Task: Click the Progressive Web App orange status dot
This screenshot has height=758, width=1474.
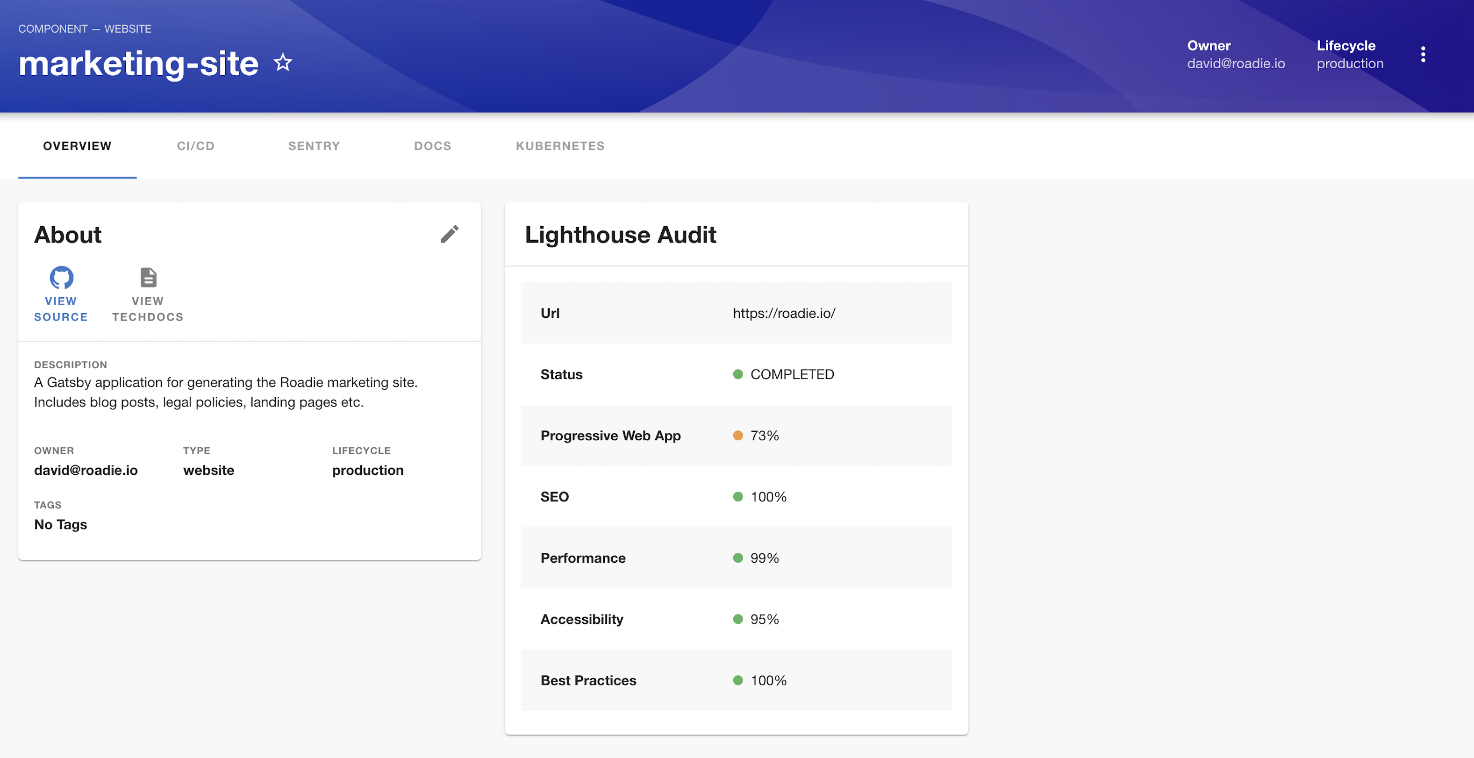Action: pyautogui.click(x=739, y=436)
